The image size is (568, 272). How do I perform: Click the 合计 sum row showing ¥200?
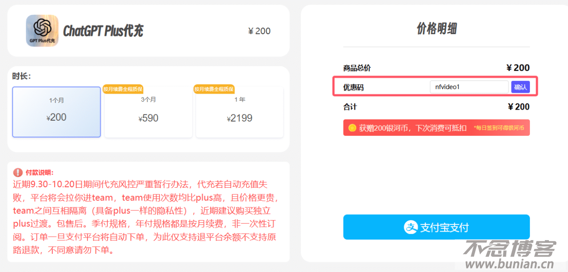coord(436,107)
